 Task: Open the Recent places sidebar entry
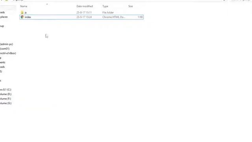4,17
